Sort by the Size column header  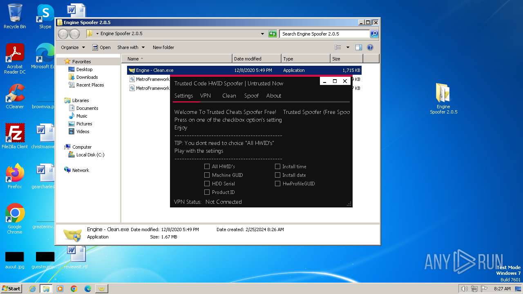click(346, 59)
